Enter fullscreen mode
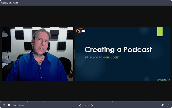This screenshot has height=108, width=172. (x=168, y=105)
